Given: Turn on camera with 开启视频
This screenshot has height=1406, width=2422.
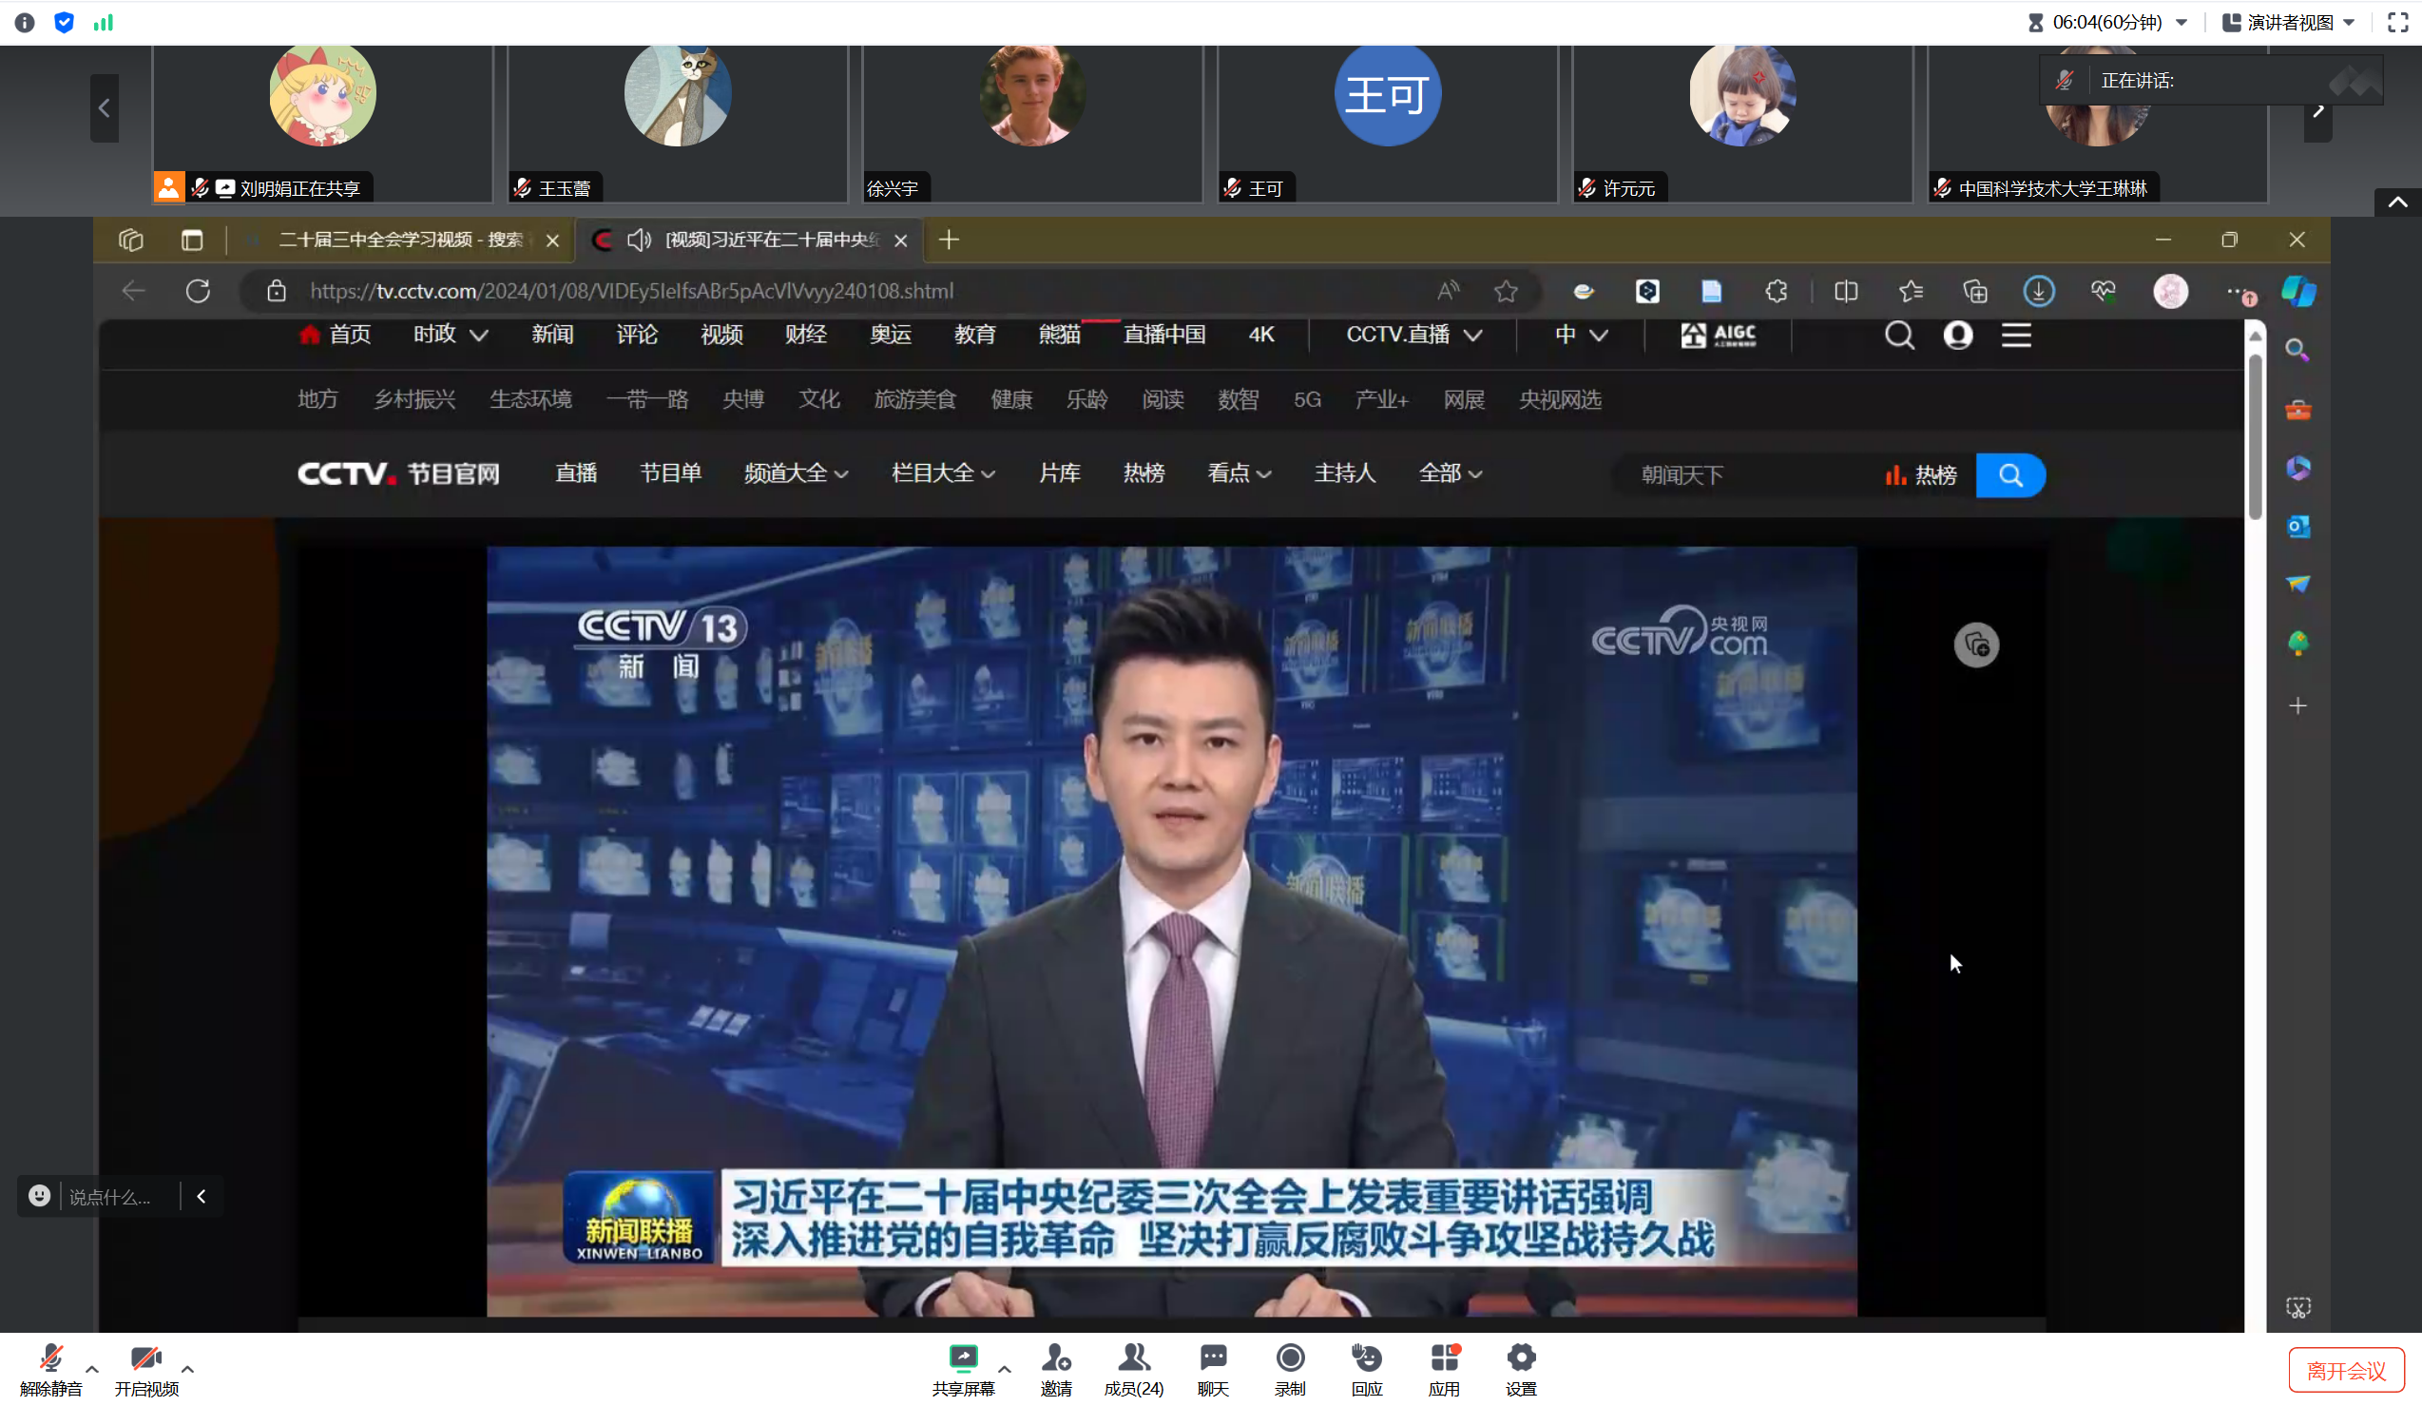Looking at the screenshot, I should 146,1369.
